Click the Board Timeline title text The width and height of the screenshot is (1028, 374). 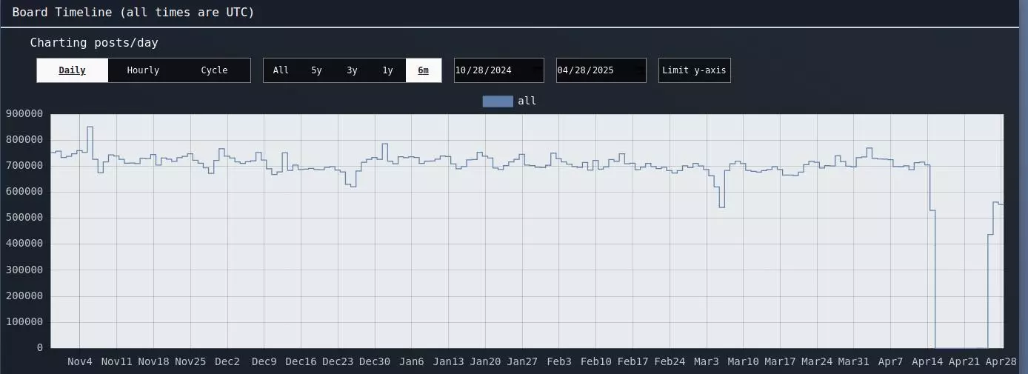[133, 13]
